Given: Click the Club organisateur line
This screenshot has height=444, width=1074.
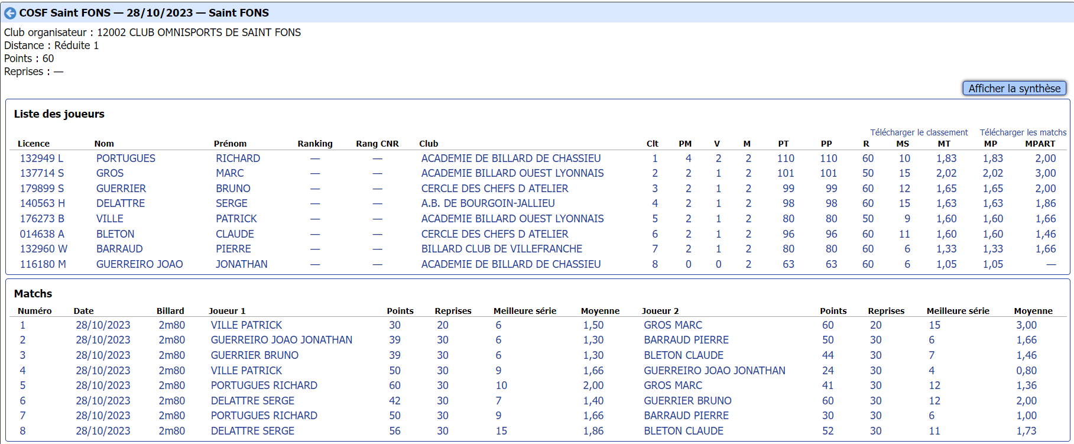Looking at the screenshot, I should pyautogui.click(x=152, y=33).
